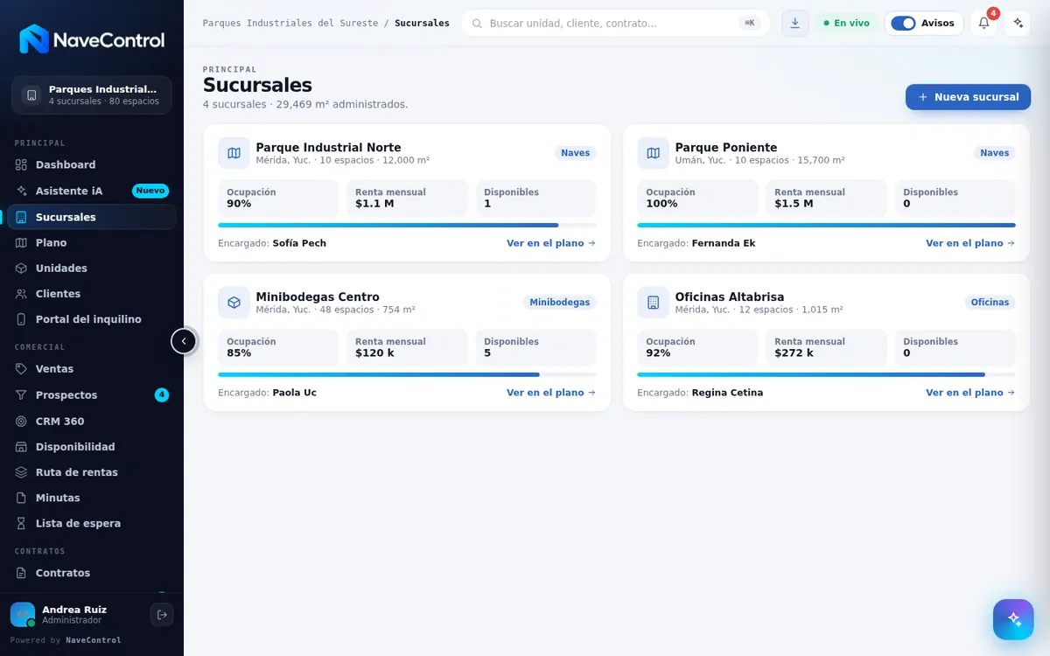
Task: Click the Ventas tag icon
Action: click(22, 369)
